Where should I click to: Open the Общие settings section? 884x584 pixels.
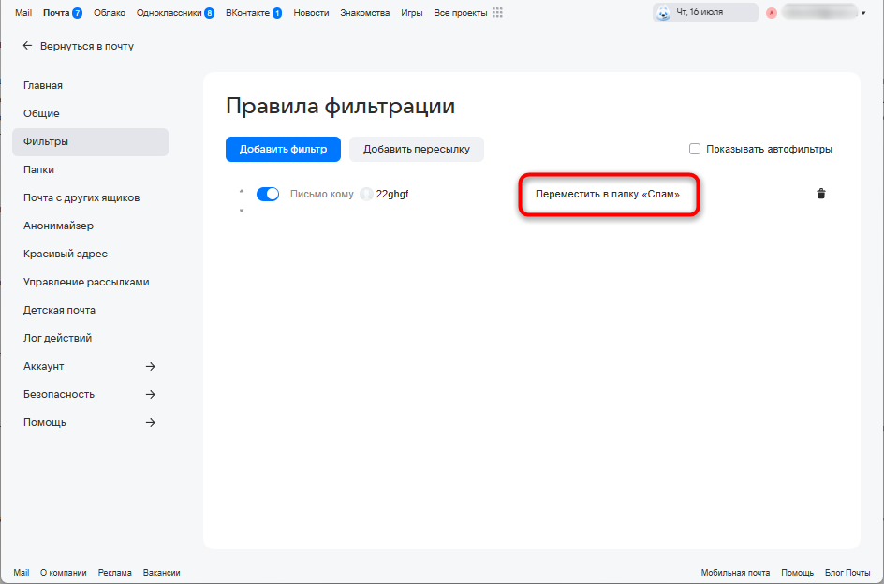(41, 114)
